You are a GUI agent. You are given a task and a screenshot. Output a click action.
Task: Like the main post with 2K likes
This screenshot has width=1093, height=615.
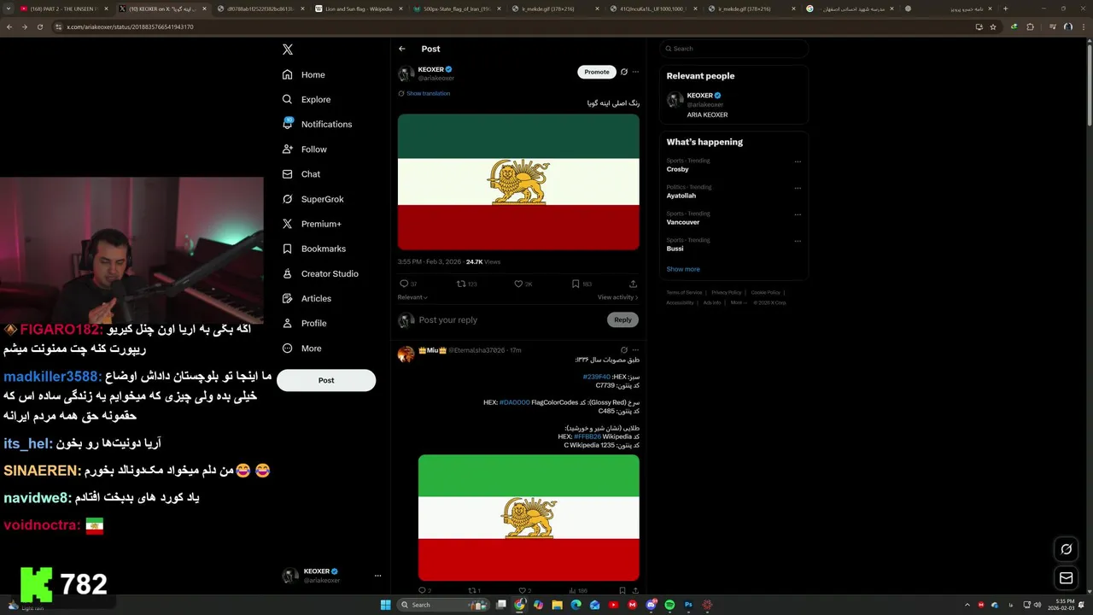(518, 284)
